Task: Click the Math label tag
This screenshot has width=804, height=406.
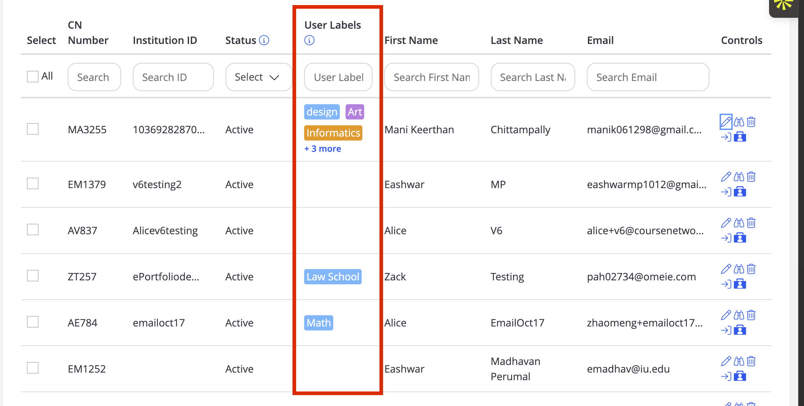Action: (x=319, y=323)
